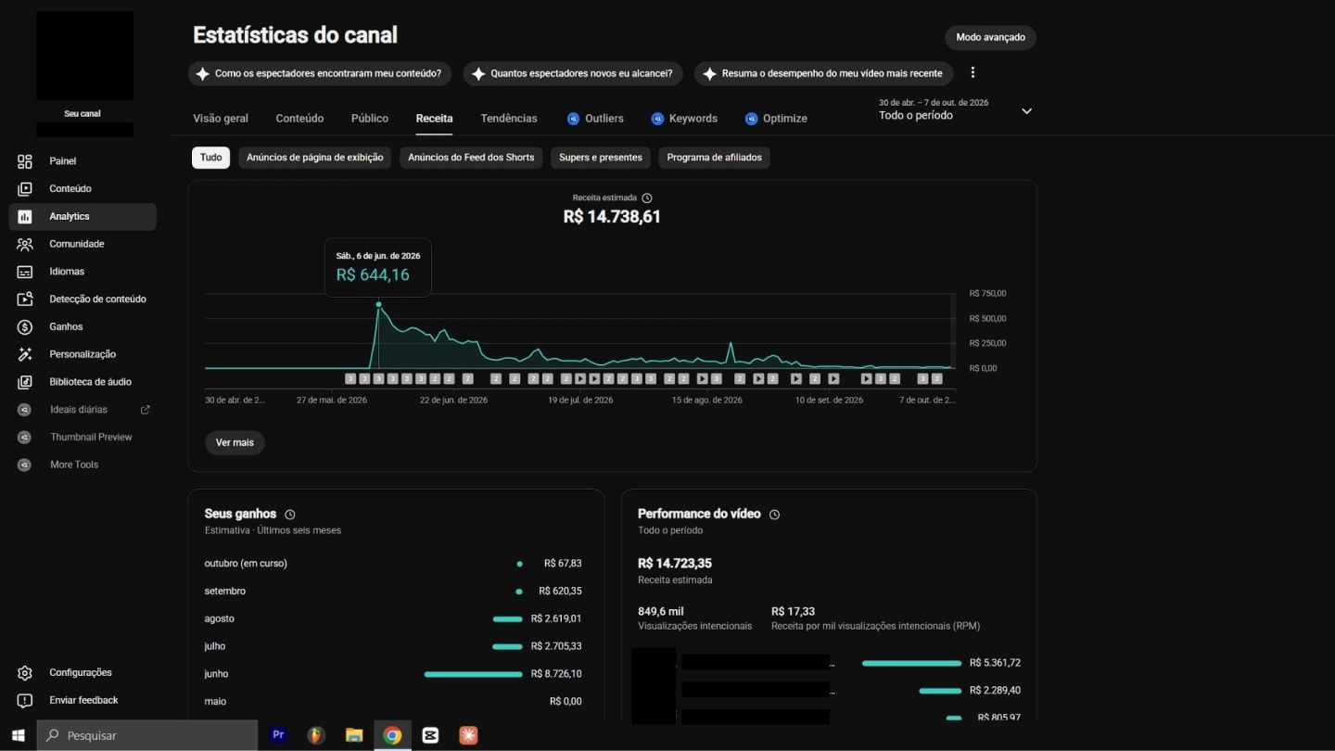Open Premiere Pro from the taskbar
Viewport: 1335px width, 751px height.
(277, 735)
